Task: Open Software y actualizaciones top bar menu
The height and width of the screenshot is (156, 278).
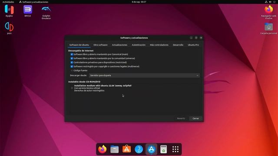Action: (34, 2)
